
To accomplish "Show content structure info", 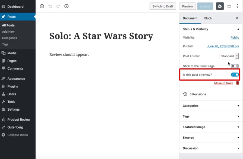I will 66,6.
